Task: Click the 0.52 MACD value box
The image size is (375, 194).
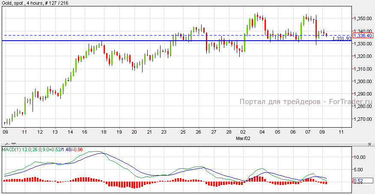Action: point(358,181)
